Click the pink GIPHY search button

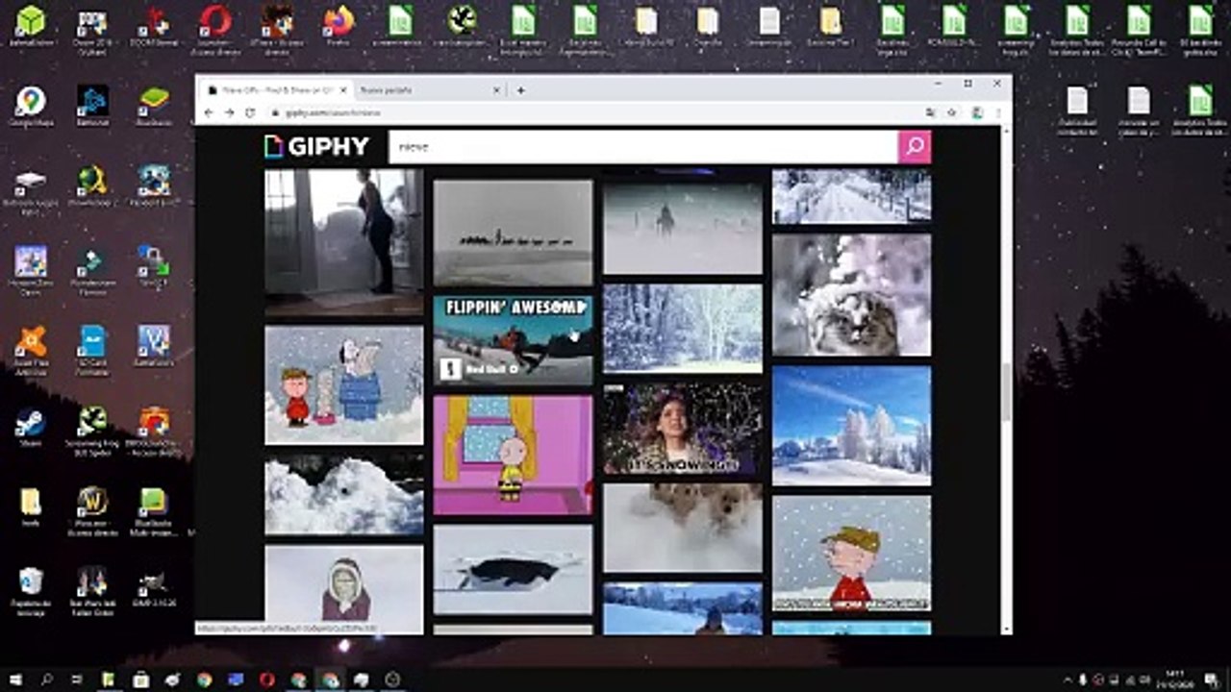click(x=915, y=147)
